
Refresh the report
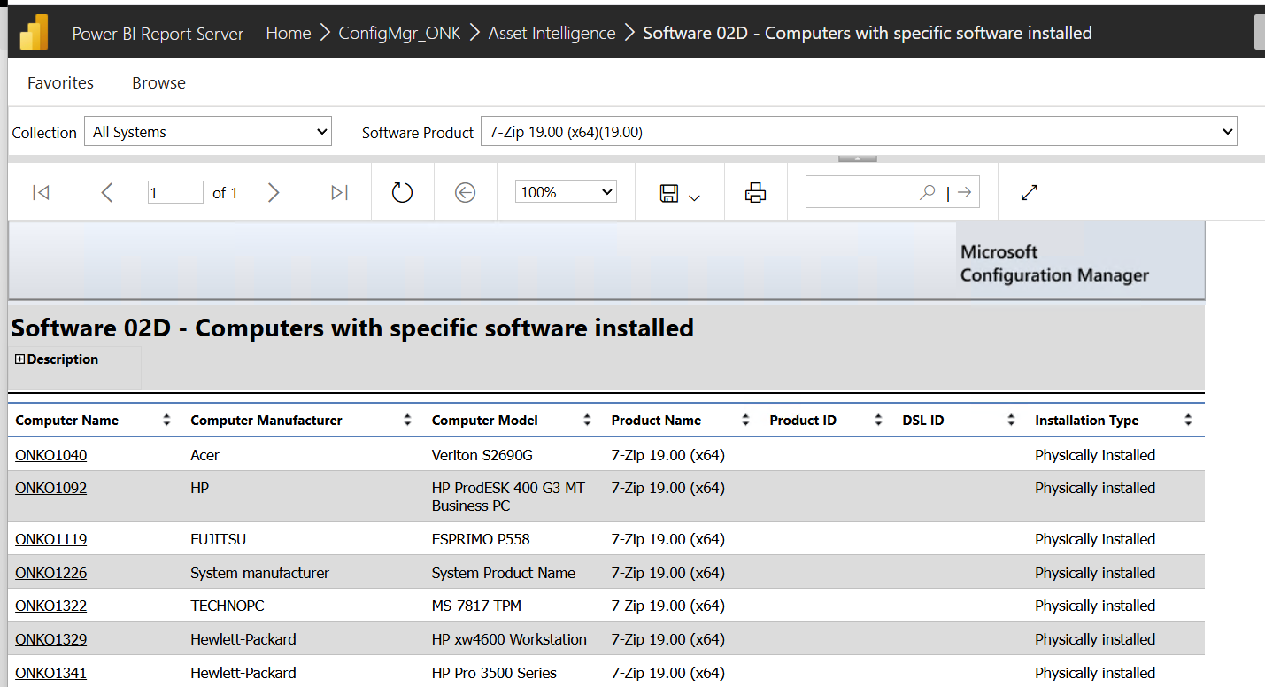pos(402,192)
